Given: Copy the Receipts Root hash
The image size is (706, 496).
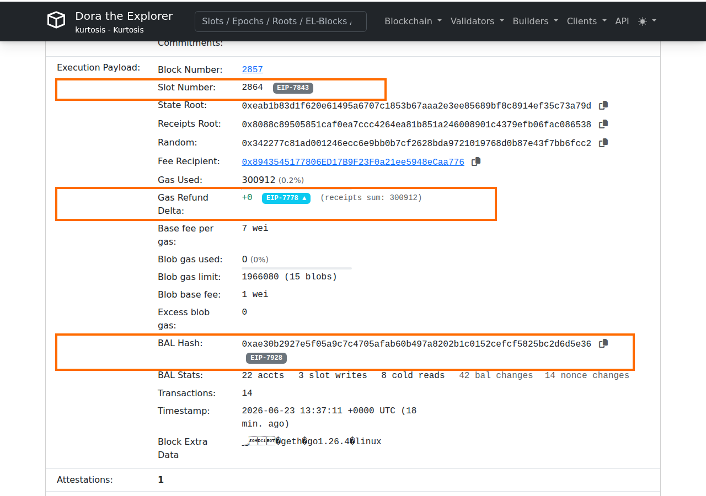Looking at the screenshot, I should coord(603,124).
